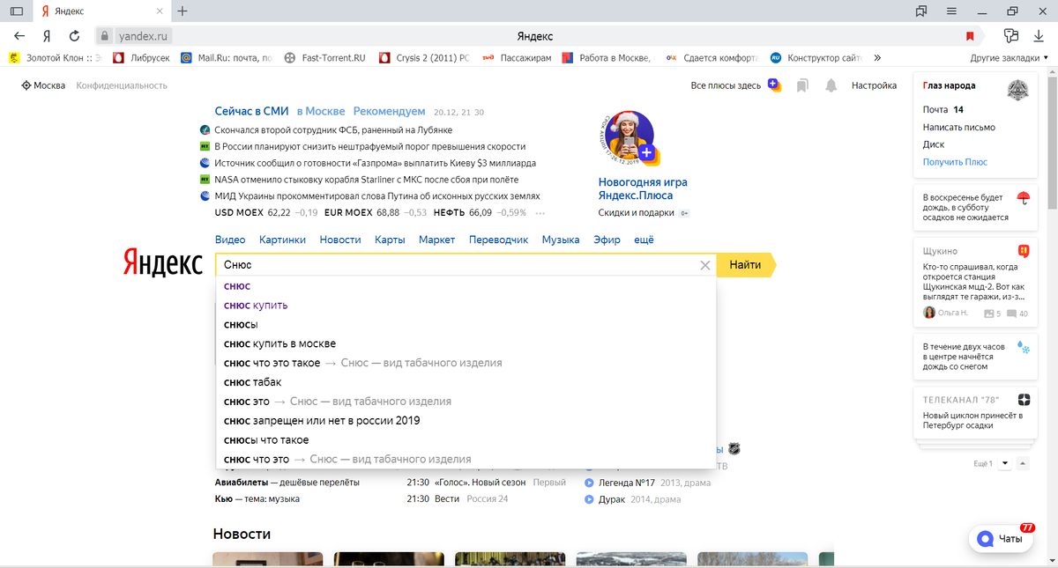Image resolution: width=1058 pixels, height=568 pixels.
Task: Choose suggestion снюс купить
Action: pos(466,305)
